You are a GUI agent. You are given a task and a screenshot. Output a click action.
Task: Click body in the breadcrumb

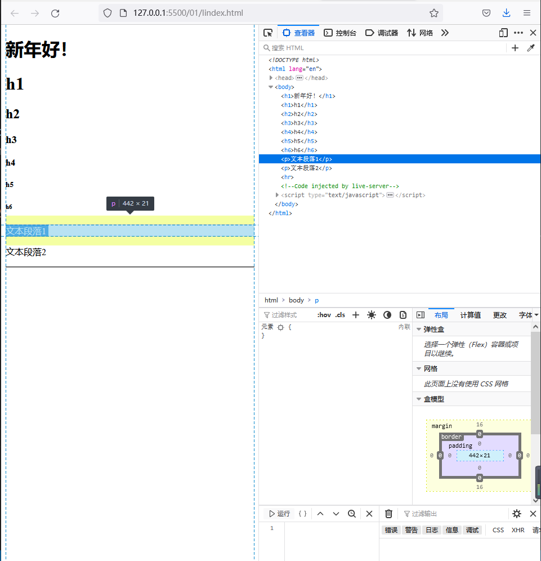(x=296, y=300)
